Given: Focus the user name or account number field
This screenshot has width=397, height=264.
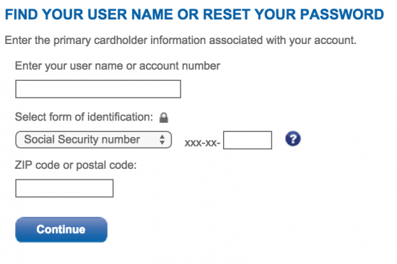Looking at the screenshot, I should click(98, 89).
